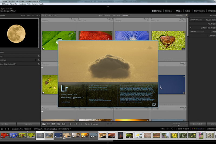
Task: Collapse the top panel with the arrow
Action: [x=108, y=6]
